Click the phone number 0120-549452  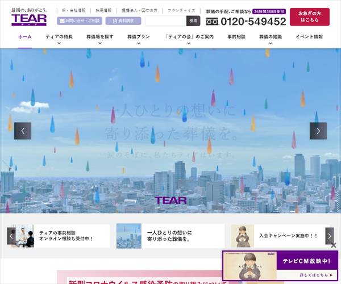point(253,22)
